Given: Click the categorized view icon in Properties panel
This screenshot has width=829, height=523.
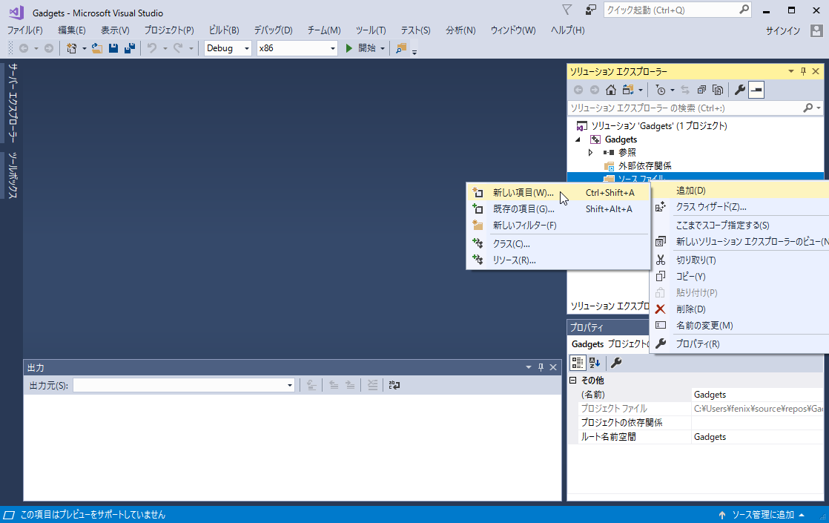Looking at the screenshot, I should pyautogui.click(x=578, y=362).
